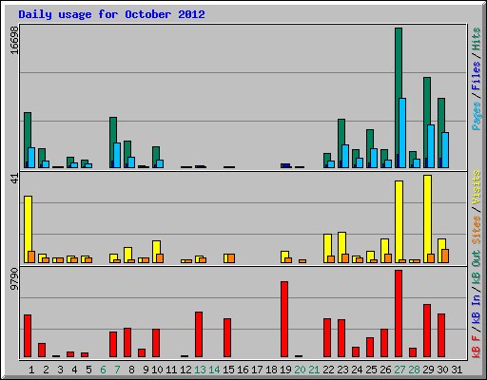487x380 pixels.
Task: Click the 'Daily usage for October 2012' title
Action: tap(111, 14)
